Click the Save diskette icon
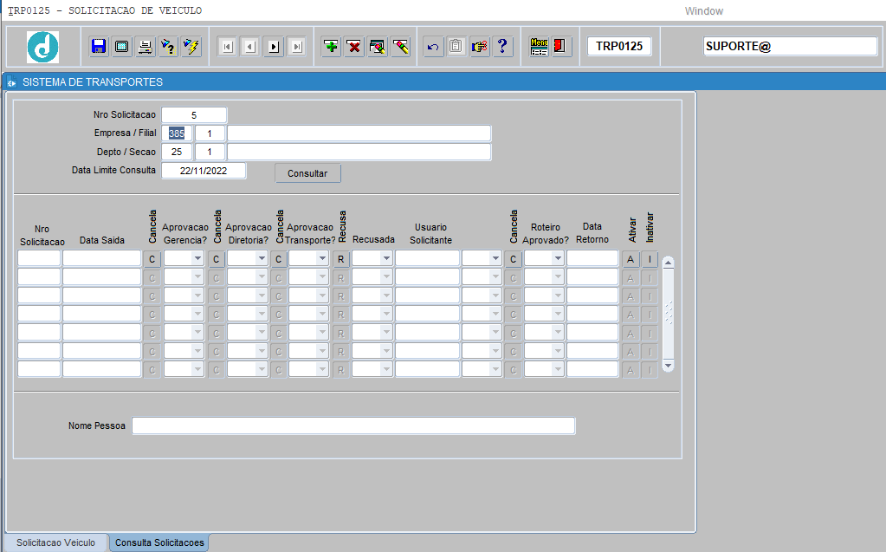 (99, 47)
